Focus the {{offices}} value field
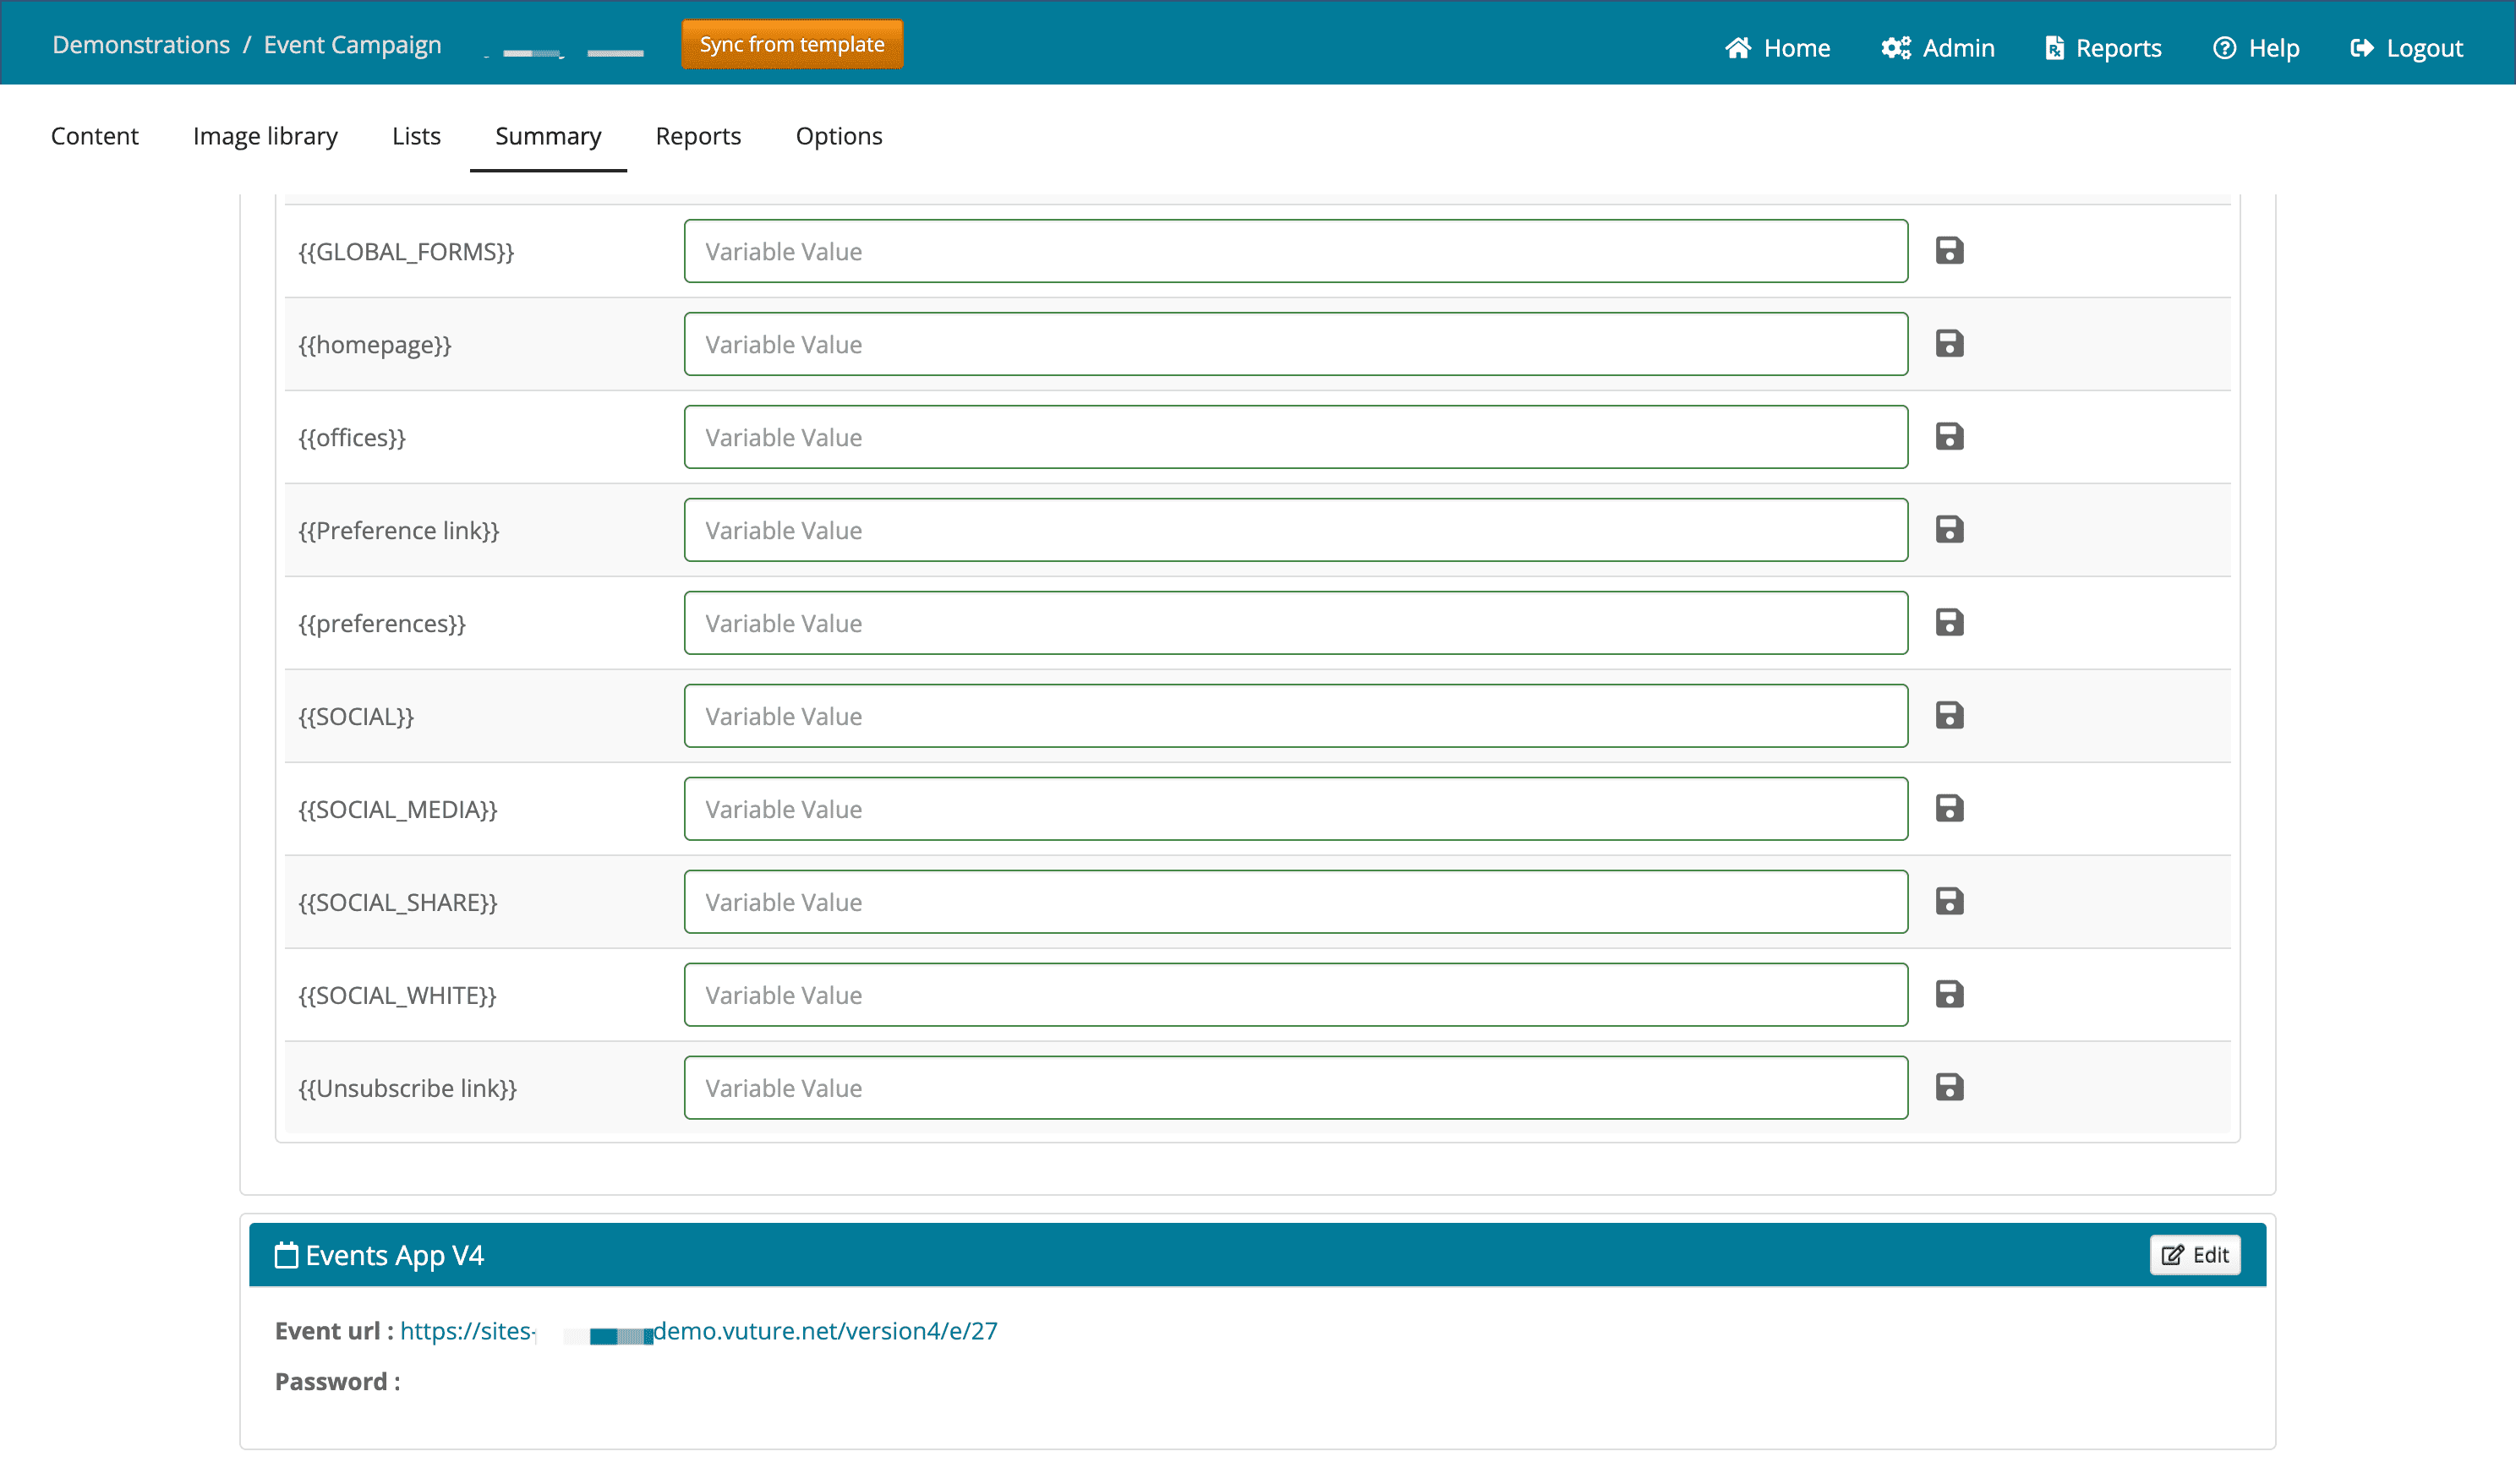Viewport: 2516px width, 1484px height. tap(1295, 437)
